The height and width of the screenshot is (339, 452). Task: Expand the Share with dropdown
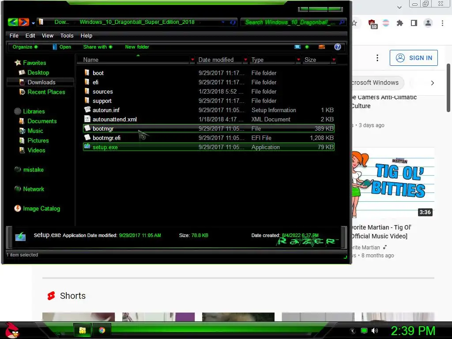tap(98, 47)
